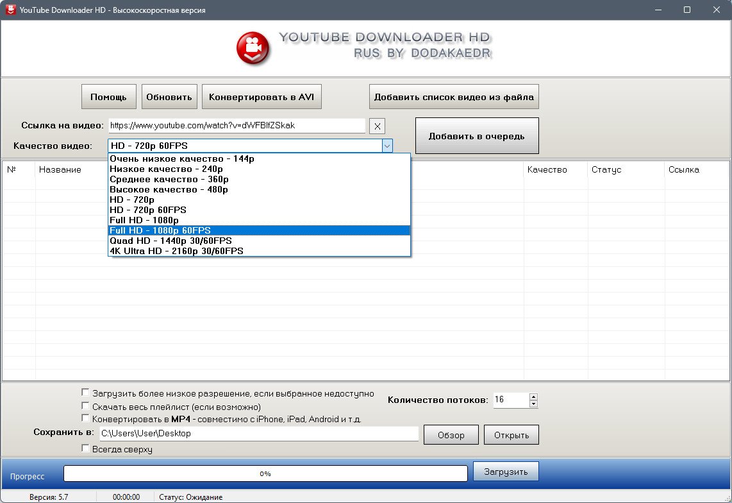Click Добавить в очередь button
This screenshot has height=503, width=732.
[477, 136]
